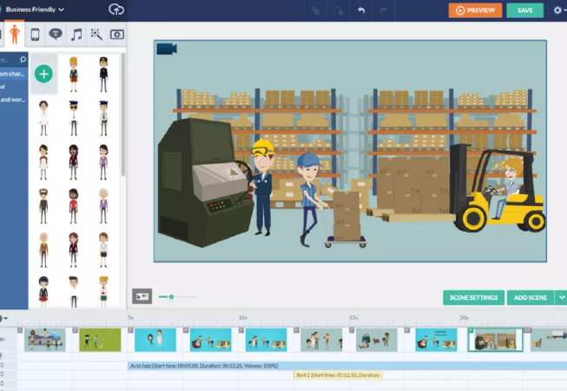This screenshot has height=391, width=567.
Task: Select the green machine on stage
Action: 204,182
